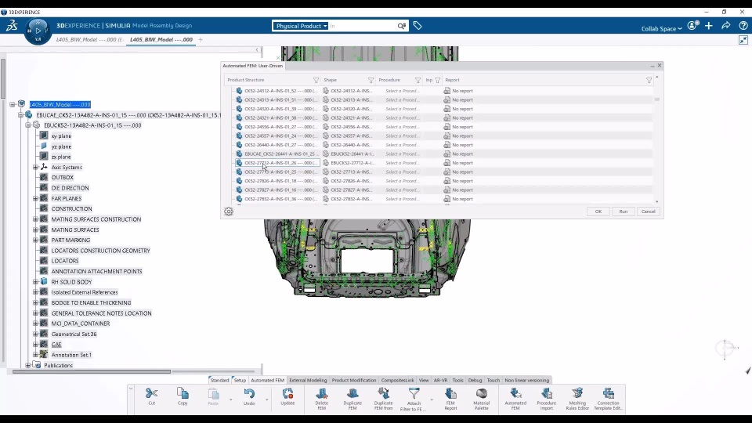Image resolution: width=752 pixels, height=423 pixels.
Task: Collapse the action bar with the chevron
Action: tap(131, 389)
